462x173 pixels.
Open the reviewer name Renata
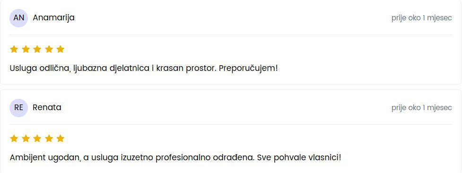coord(47,108)
